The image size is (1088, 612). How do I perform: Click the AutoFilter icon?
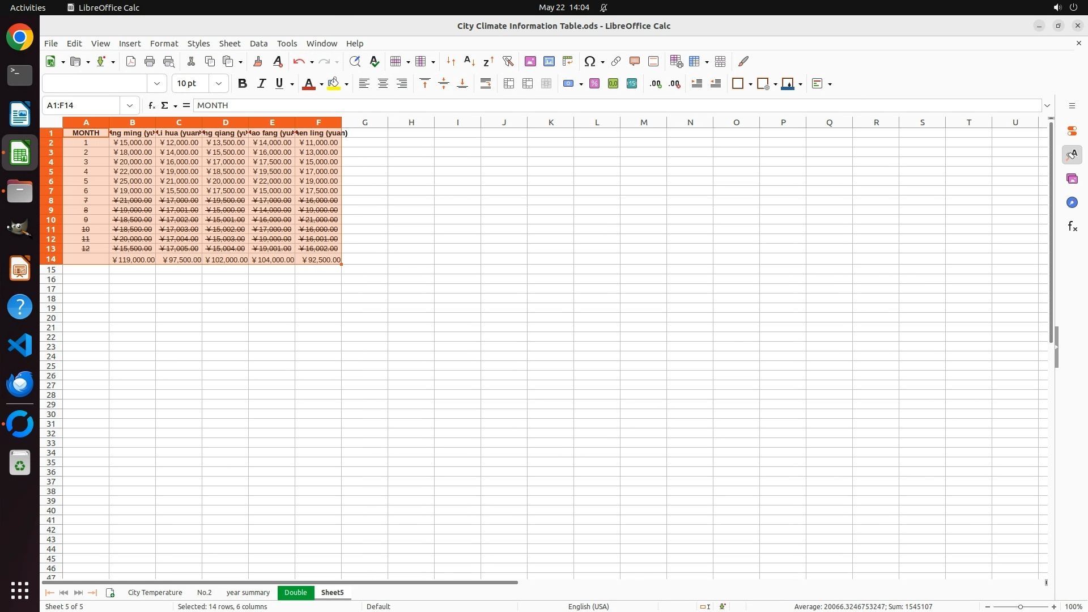(x=508, y=61)
